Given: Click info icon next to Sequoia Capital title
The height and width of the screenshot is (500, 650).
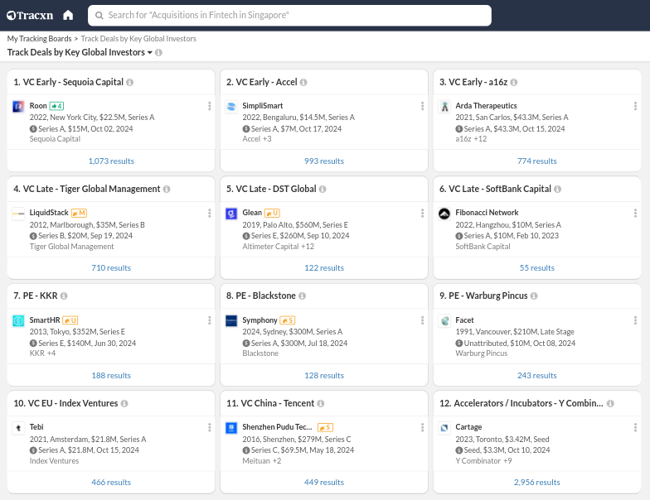Looking at the screenshot, I should (x=130, y=83).
